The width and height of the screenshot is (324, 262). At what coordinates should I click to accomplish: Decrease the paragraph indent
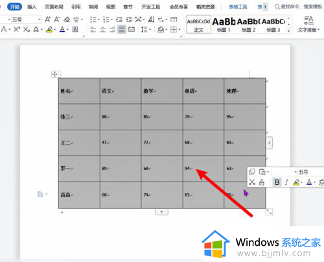tap(119, 19)
